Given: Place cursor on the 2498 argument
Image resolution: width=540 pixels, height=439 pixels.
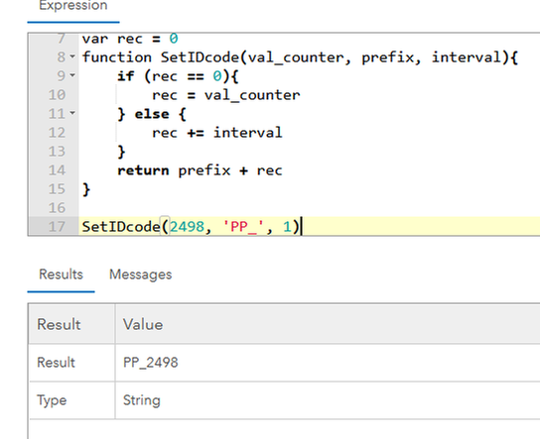Looking at the screenshot, I should [x=187, y=227].
